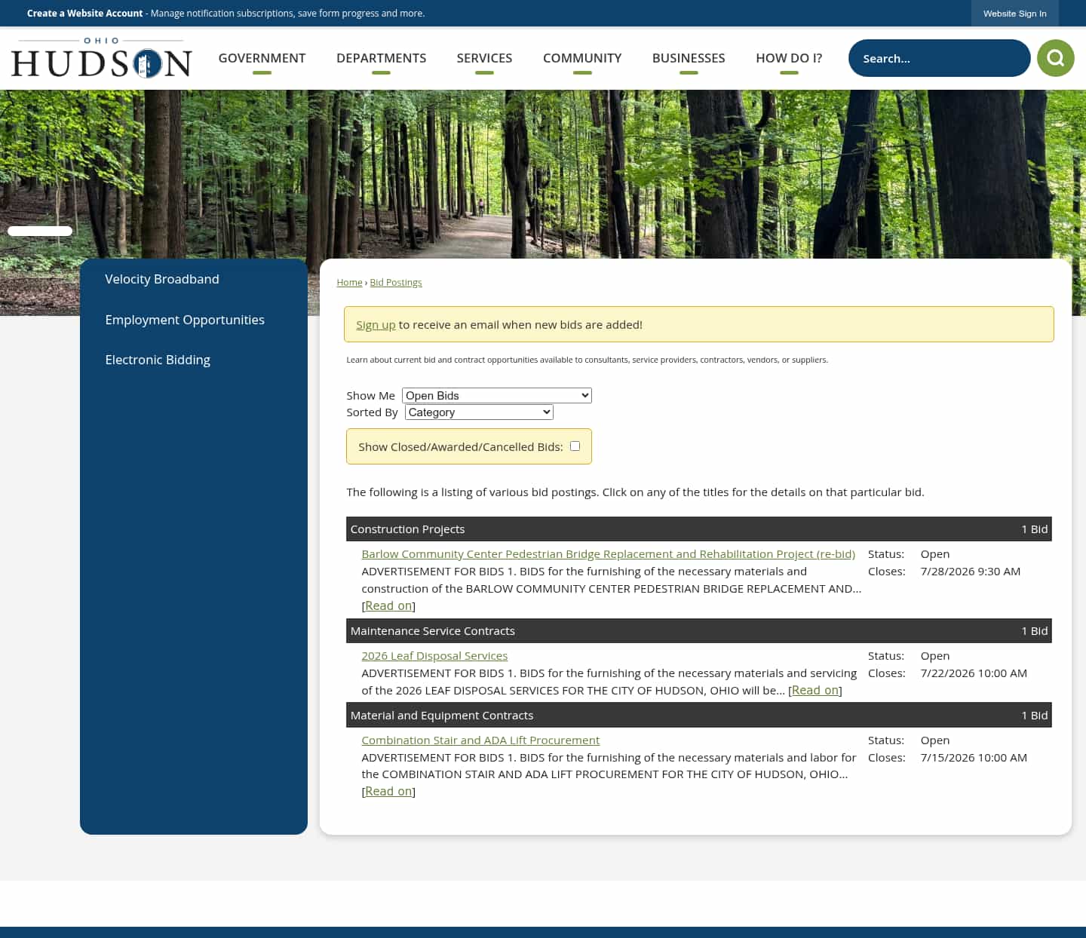Click the Maintenance Service Contracts header
Viewport: 1086px width, 938px height.
(x=698, y=630)
